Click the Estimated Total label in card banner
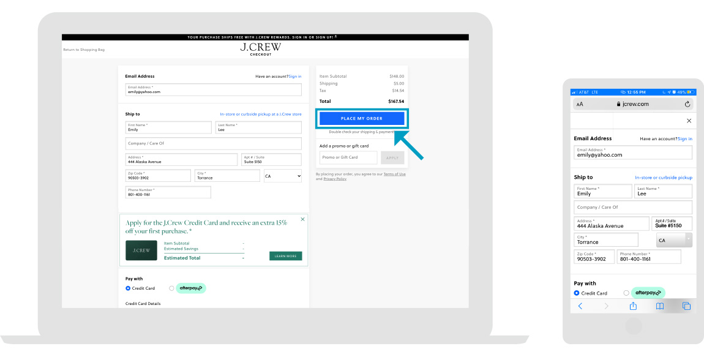The image size is (704, 354). 182,258
